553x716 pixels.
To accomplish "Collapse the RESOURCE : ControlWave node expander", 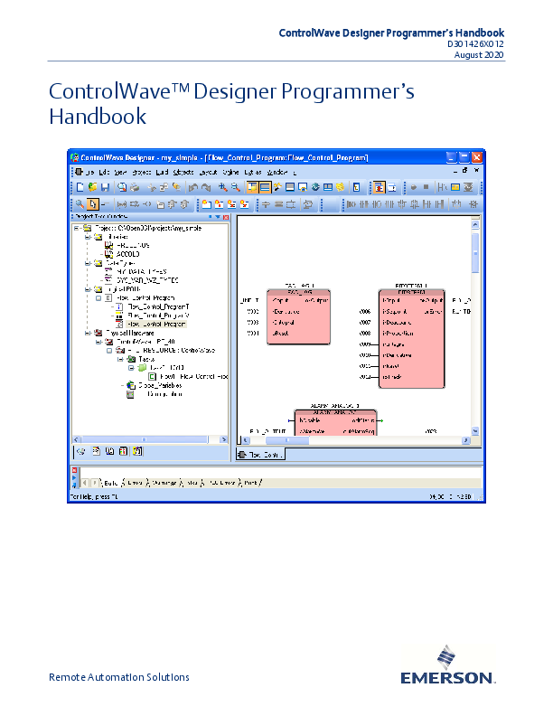I will (x=109, y=350).
